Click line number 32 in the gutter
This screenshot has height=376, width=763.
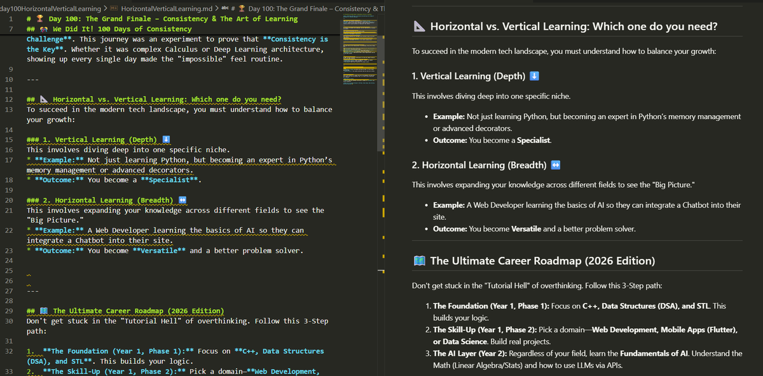tap(9, 351)
